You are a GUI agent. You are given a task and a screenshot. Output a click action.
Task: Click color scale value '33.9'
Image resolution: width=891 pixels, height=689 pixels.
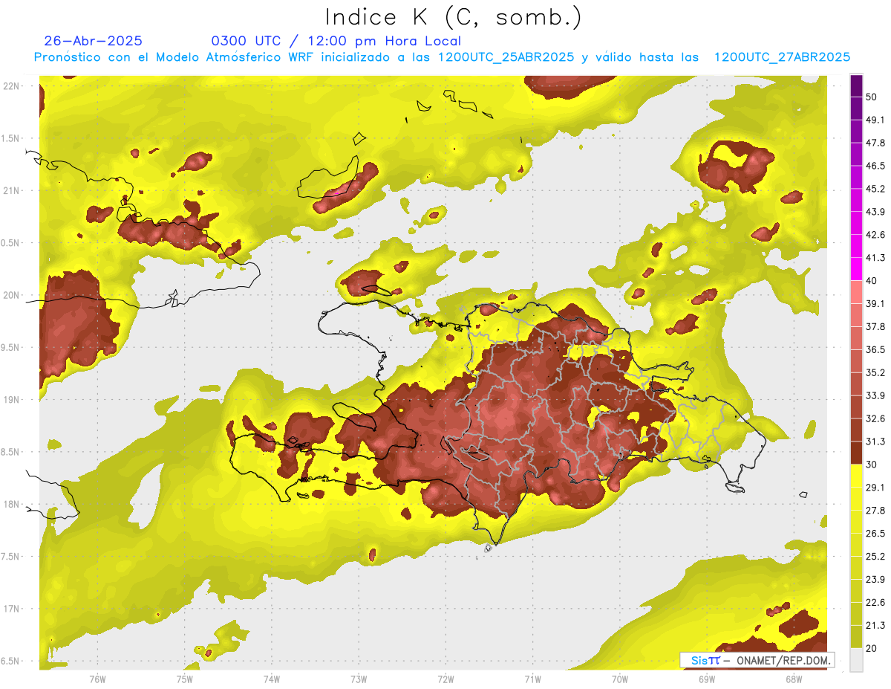click(875, 395)
